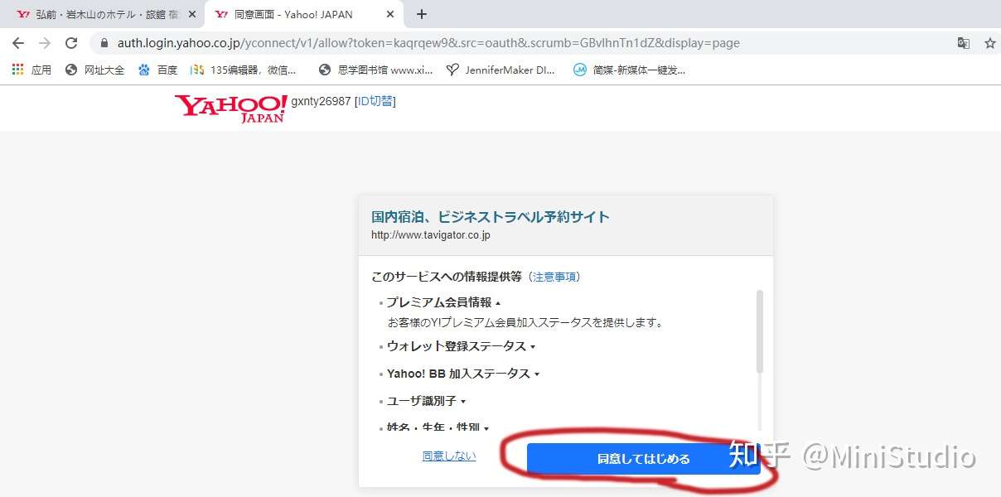Click the lock icon in address bar
Viewport: 1001px width, 497px height.
104,43
